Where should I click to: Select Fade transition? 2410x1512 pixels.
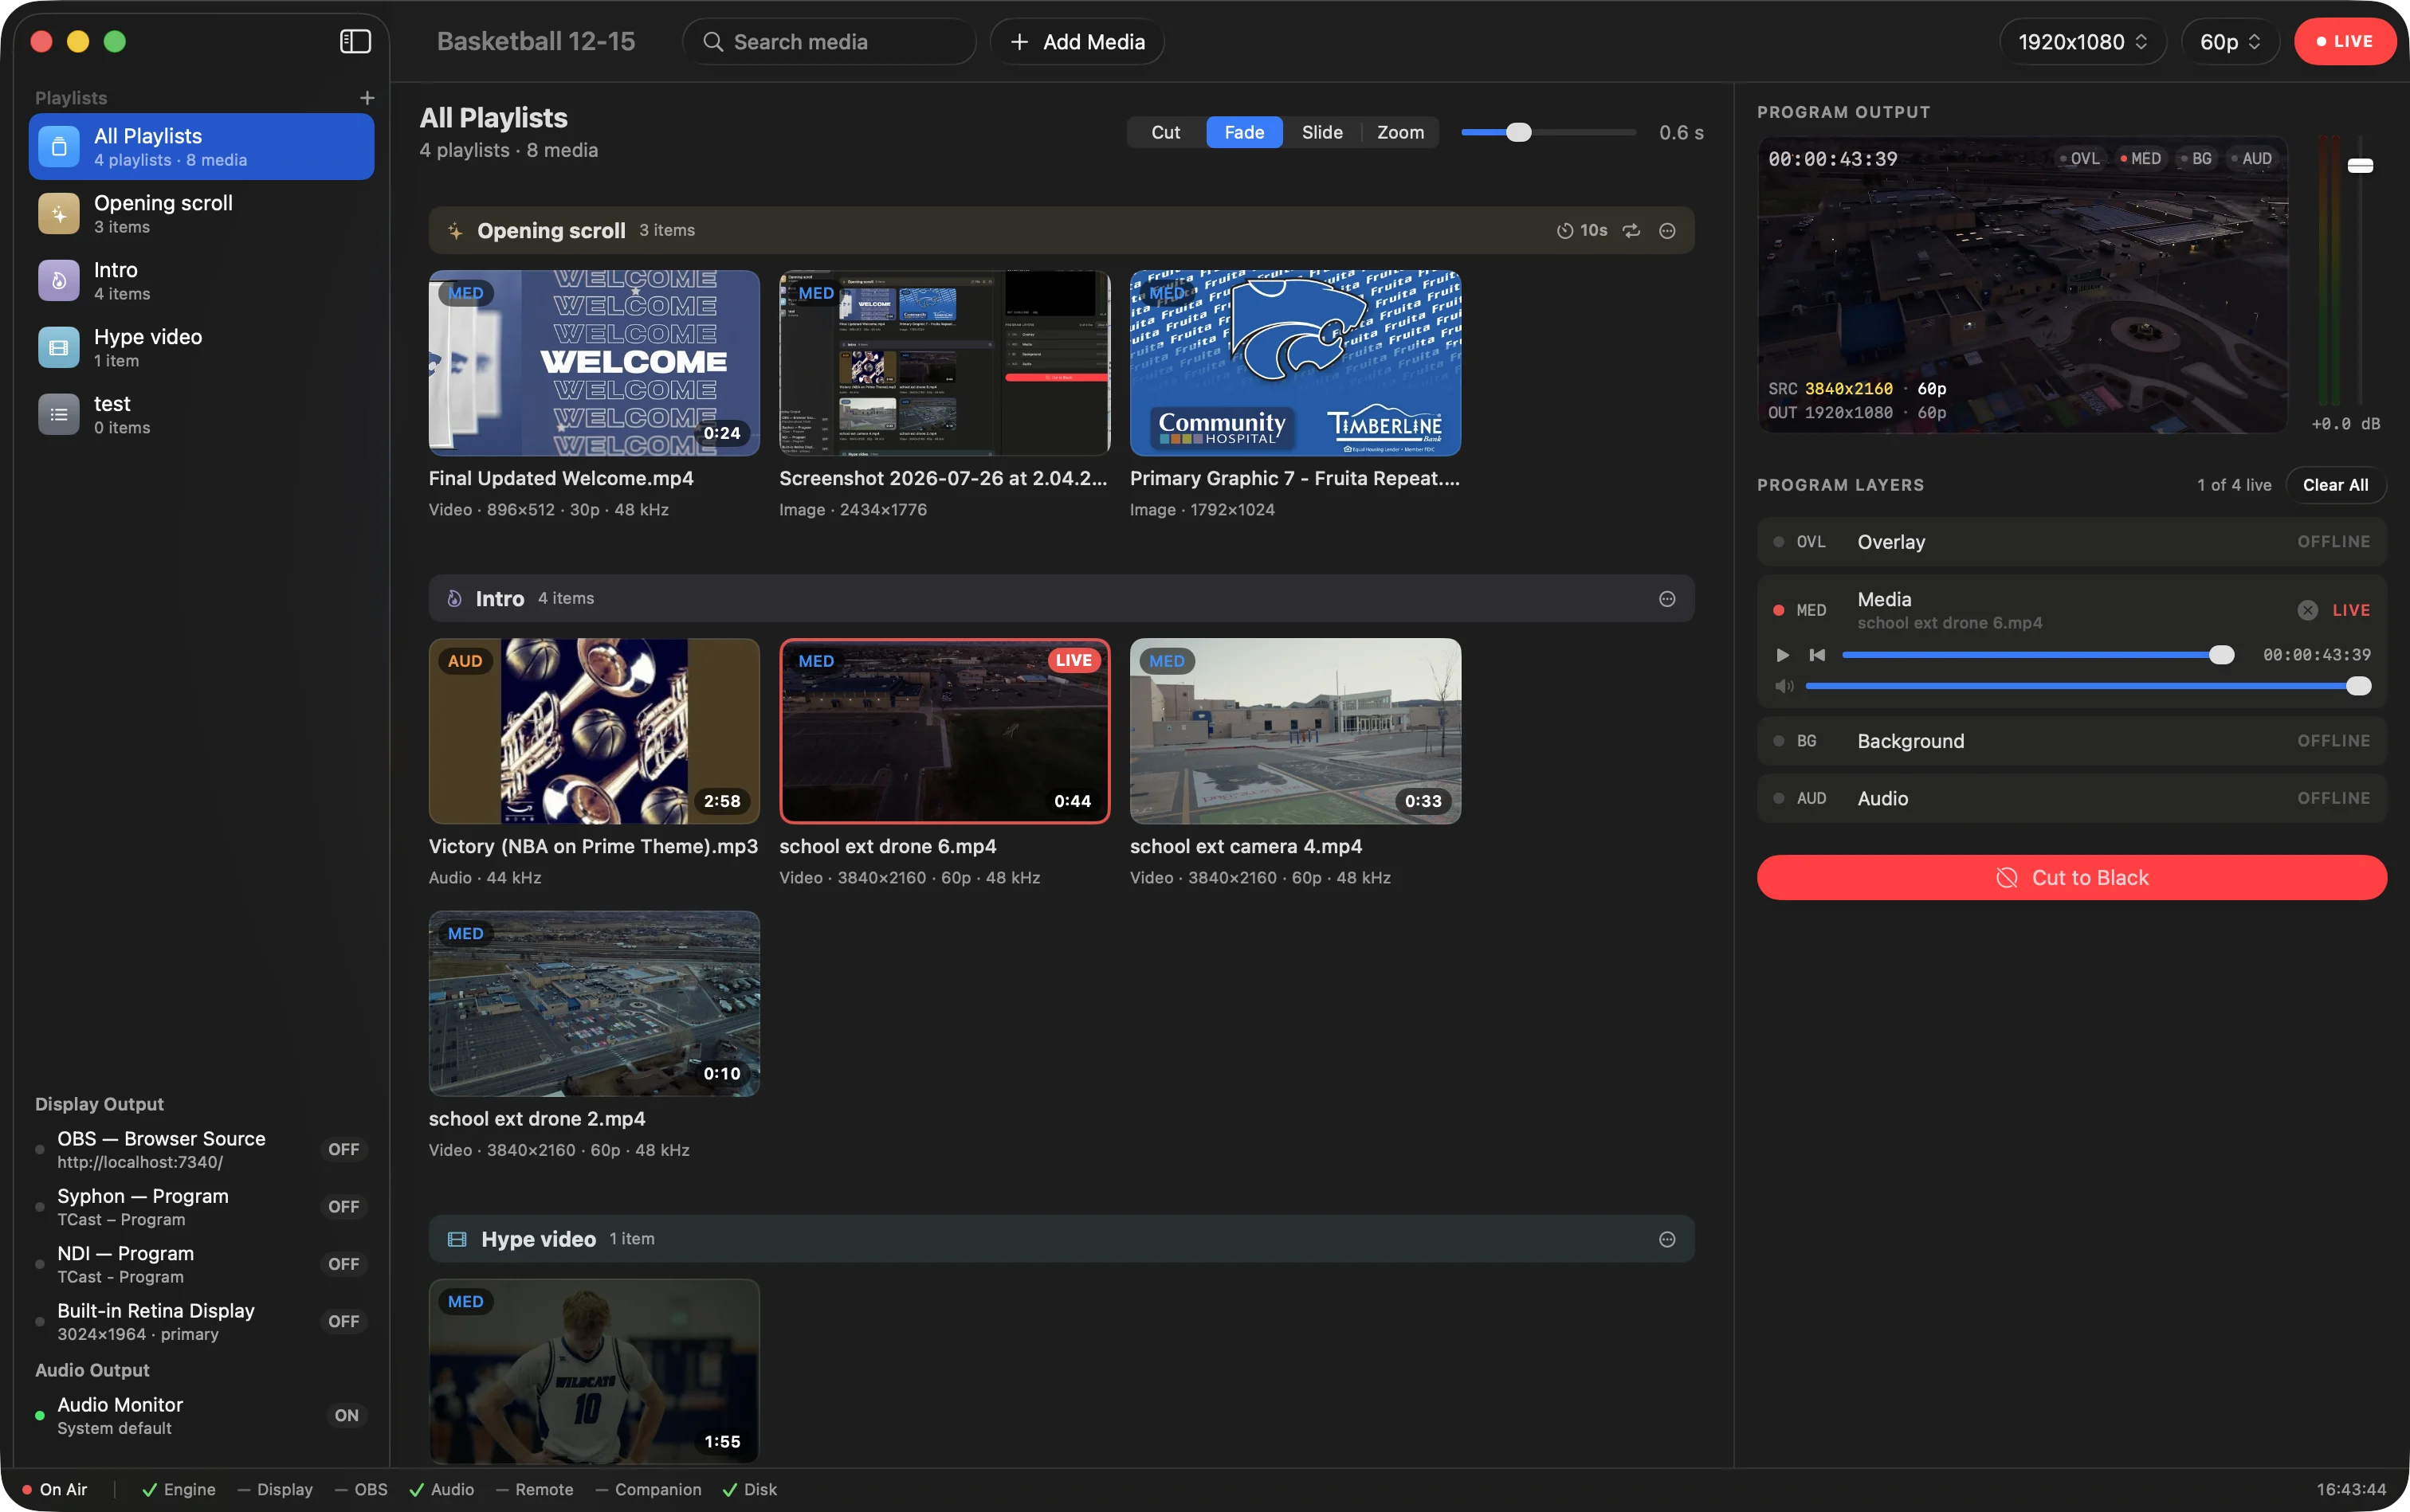click(x=1243, y=132)
